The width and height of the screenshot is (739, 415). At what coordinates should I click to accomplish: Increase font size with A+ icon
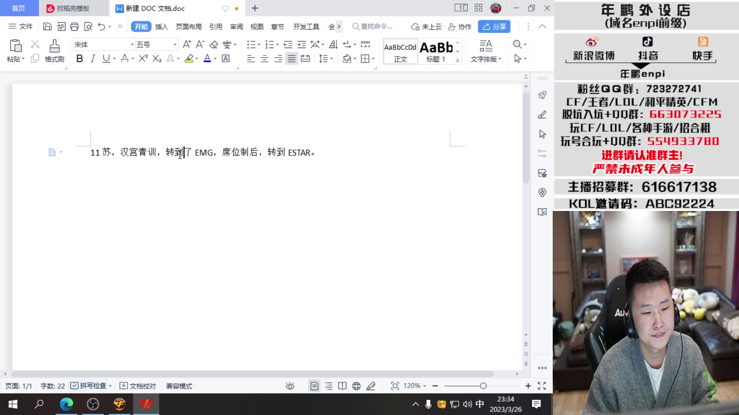(187, 45)
